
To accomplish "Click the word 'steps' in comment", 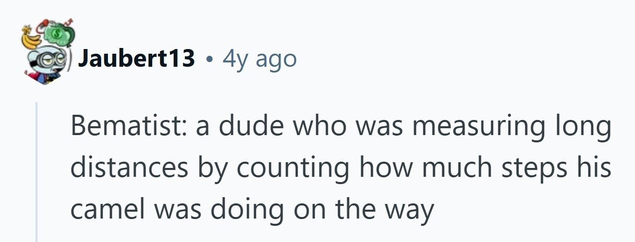I will 526,168.
